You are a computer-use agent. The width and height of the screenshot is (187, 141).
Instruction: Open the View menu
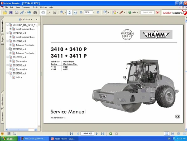point(18,7)
